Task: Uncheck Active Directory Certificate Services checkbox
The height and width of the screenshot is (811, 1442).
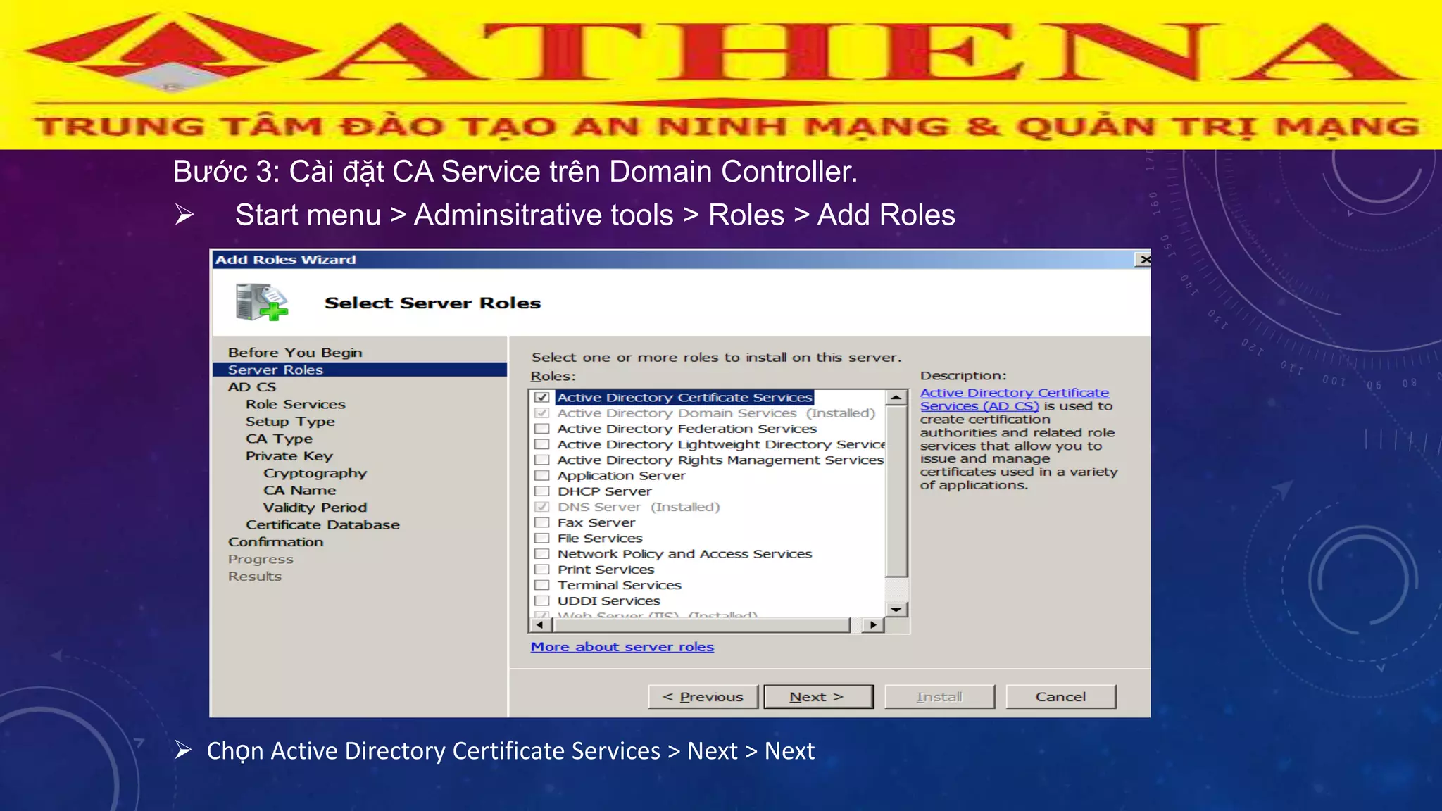Action: click(541, 397)
